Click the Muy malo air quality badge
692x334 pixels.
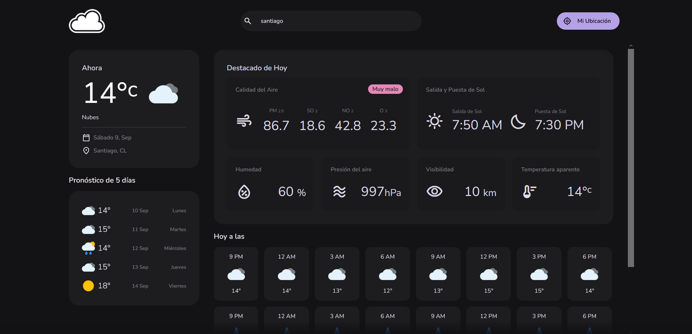point(385,89)
